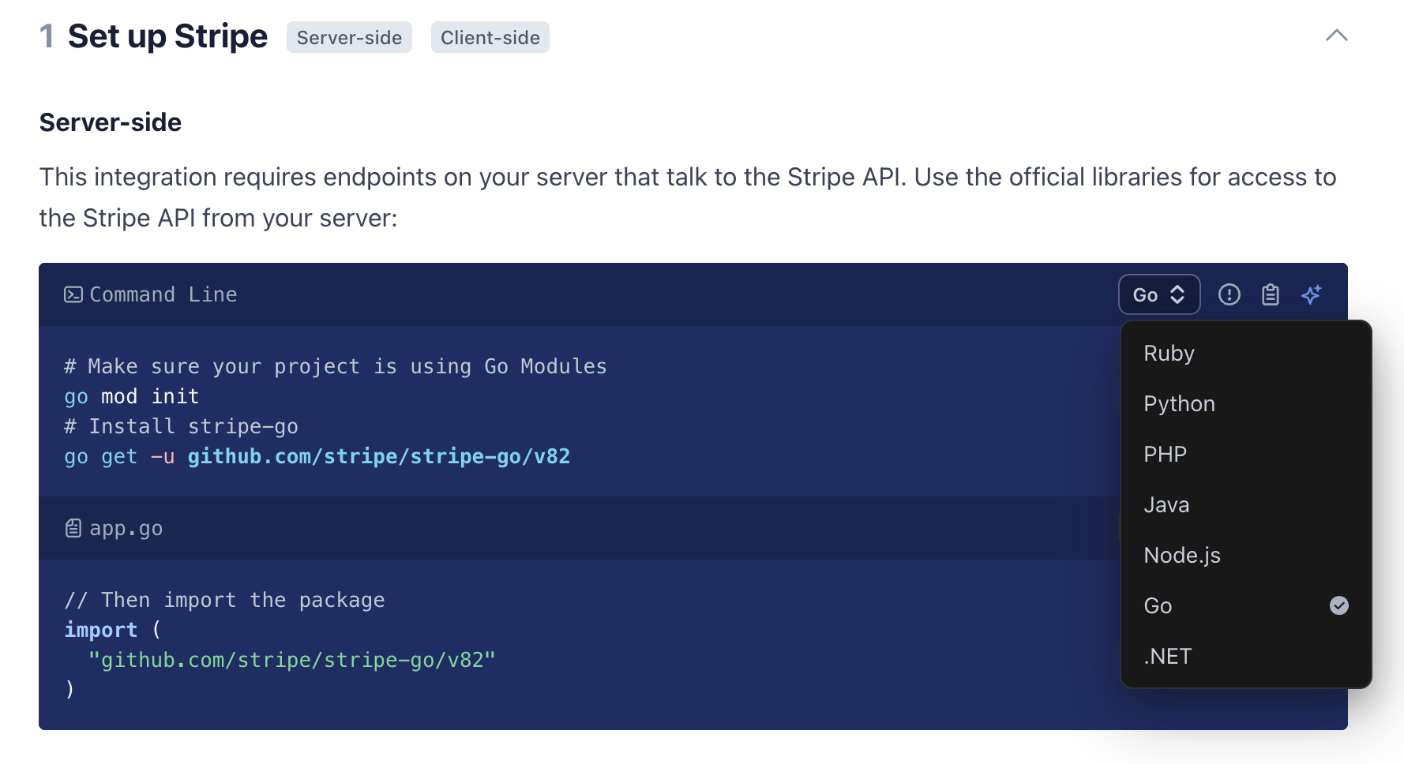The width and height of the screenshot is (1404, 764).
Task: Collapse the Set up Stripe section
Action: coord(1336,36)
